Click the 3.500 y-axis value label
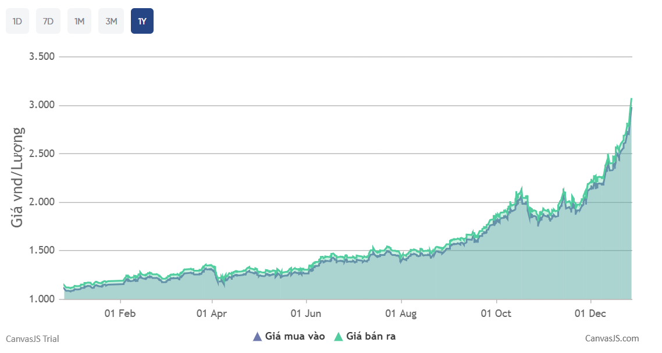 click(41, 57)
